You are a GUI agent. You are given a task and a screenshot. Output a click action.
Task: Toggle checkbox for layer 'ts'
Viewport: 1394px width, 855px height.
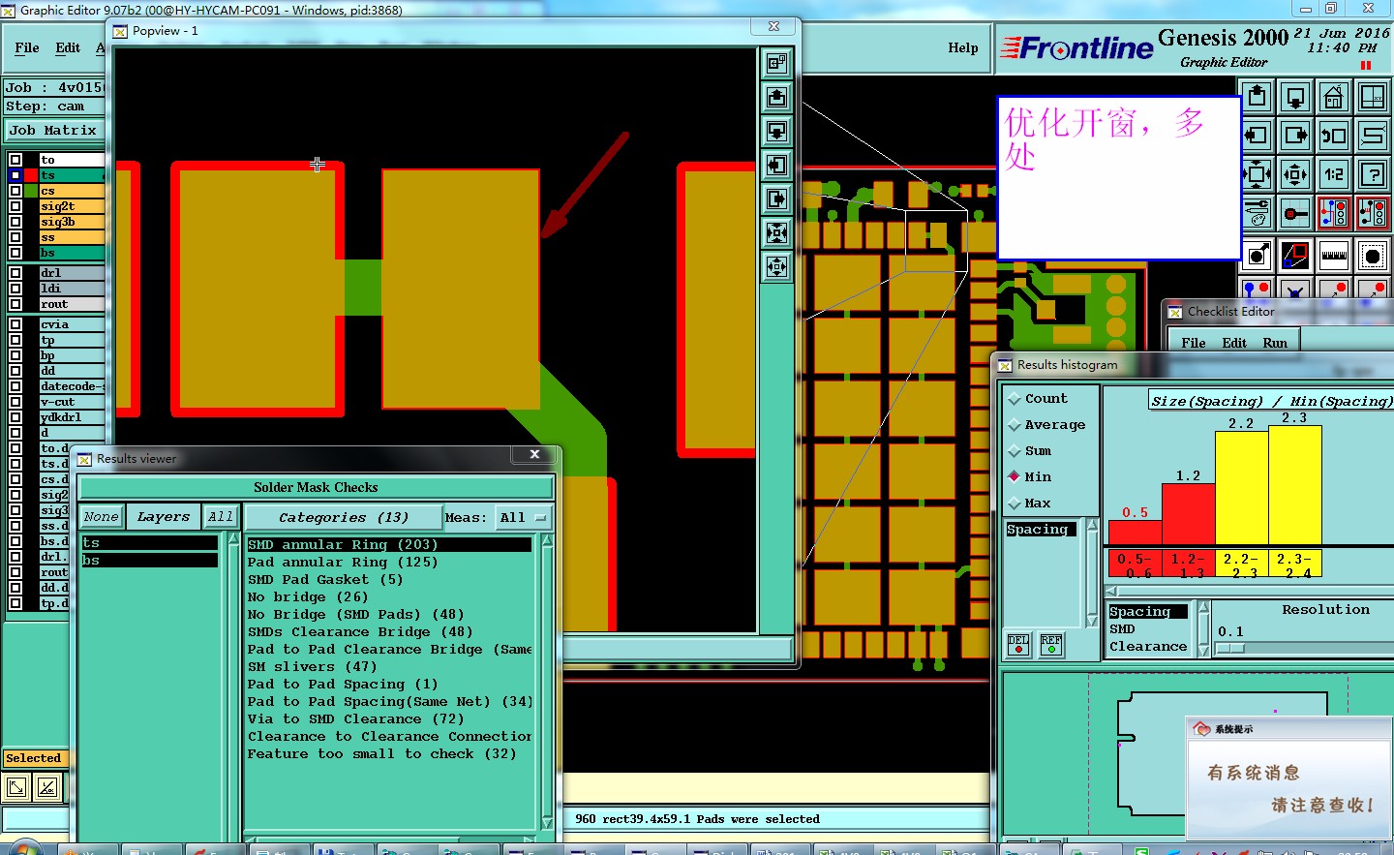point(15,175)
